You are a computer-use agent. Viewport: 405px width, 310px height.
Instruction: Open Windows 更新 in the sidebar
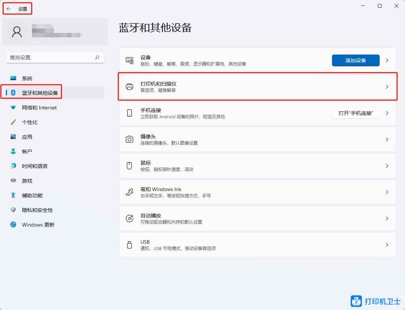pyautogui.click(x=55, y=224)
